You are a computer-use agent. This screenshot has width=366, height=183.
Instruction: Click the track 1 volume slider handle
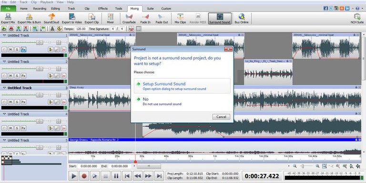coord(40,43)
